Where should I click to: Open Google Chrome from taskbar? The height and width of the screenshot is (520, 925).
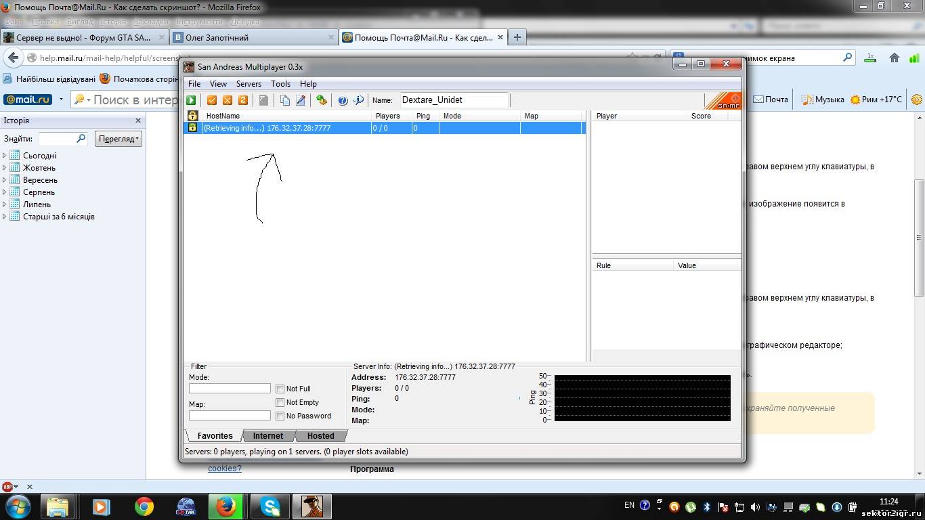click(x=144, y=506)
